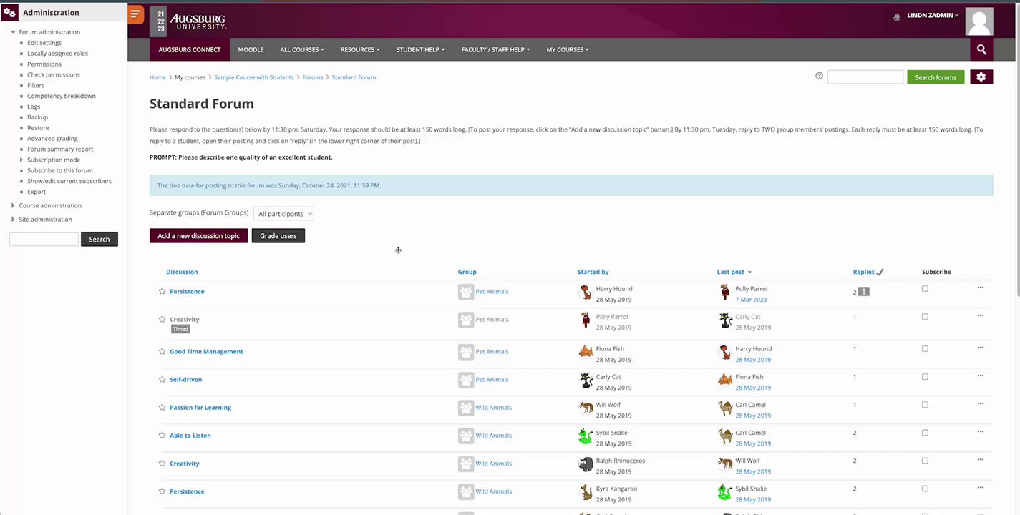The height and width of the screenshot is (515, 1020).
Task: Toggle subscribe checkbox for Polly Parrot's Creativity
Action: point(925,316)
